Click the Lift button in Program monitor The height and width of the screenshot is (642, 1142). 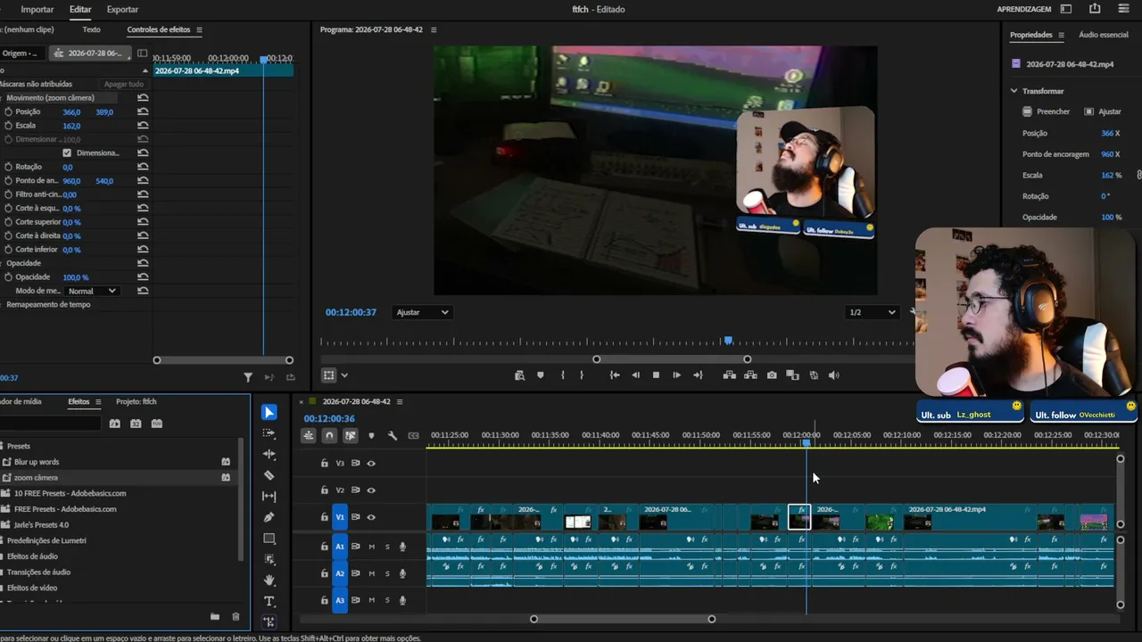(x=729, y=375)
